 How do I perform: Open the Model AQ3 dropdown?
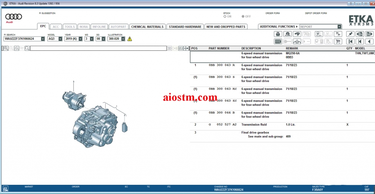60,39
